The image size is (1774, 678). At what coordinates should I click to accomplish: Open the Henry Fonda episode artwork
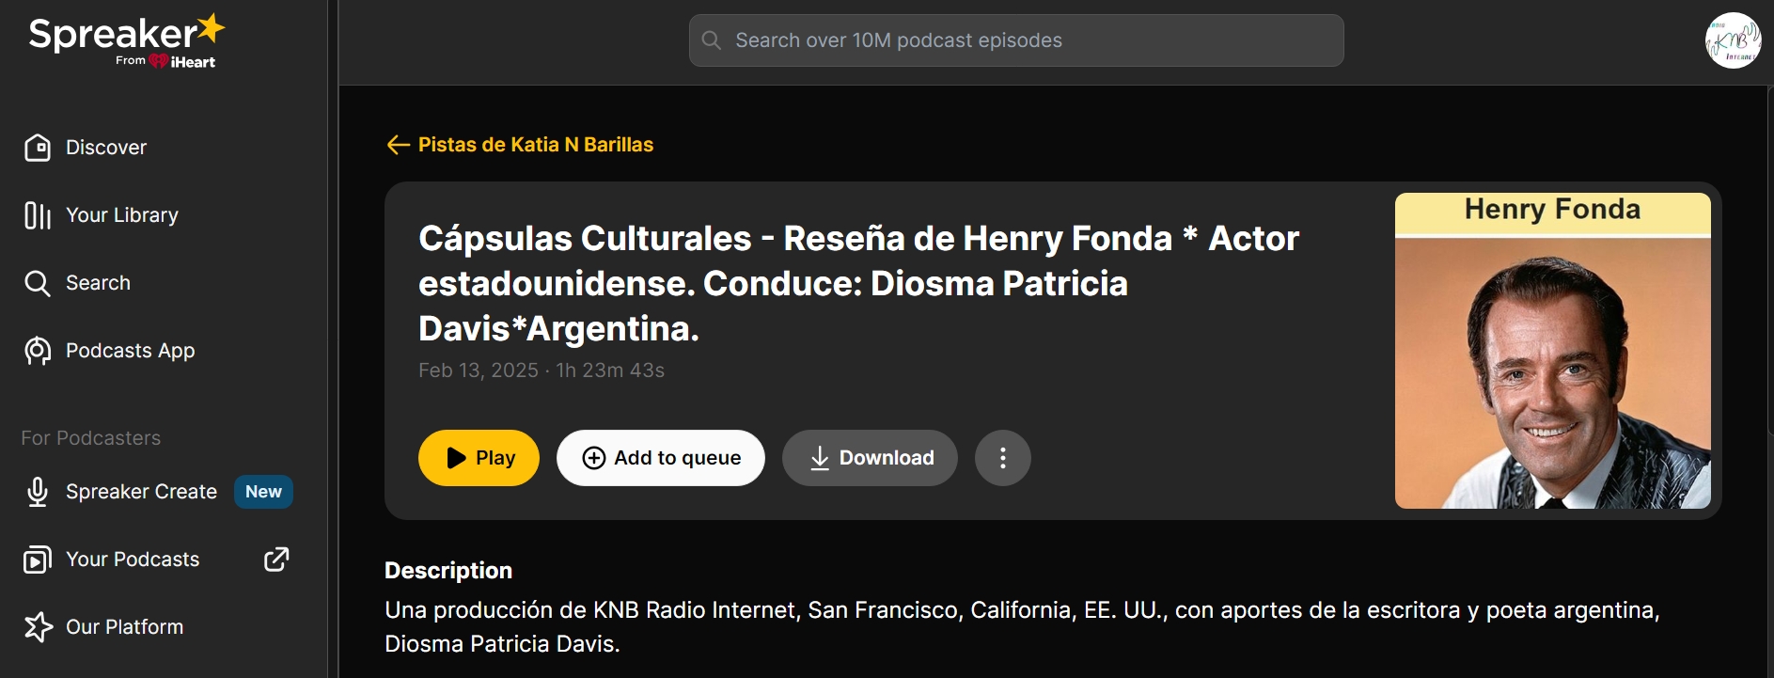1553,351
